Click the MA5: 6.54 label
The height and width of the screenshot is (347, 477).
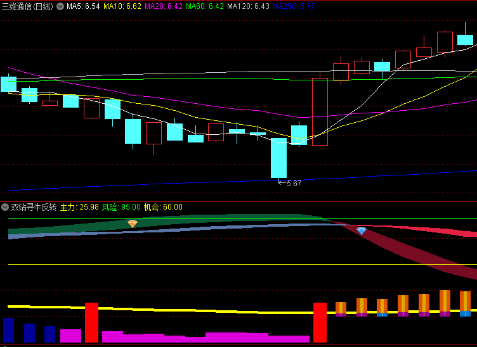83,6
